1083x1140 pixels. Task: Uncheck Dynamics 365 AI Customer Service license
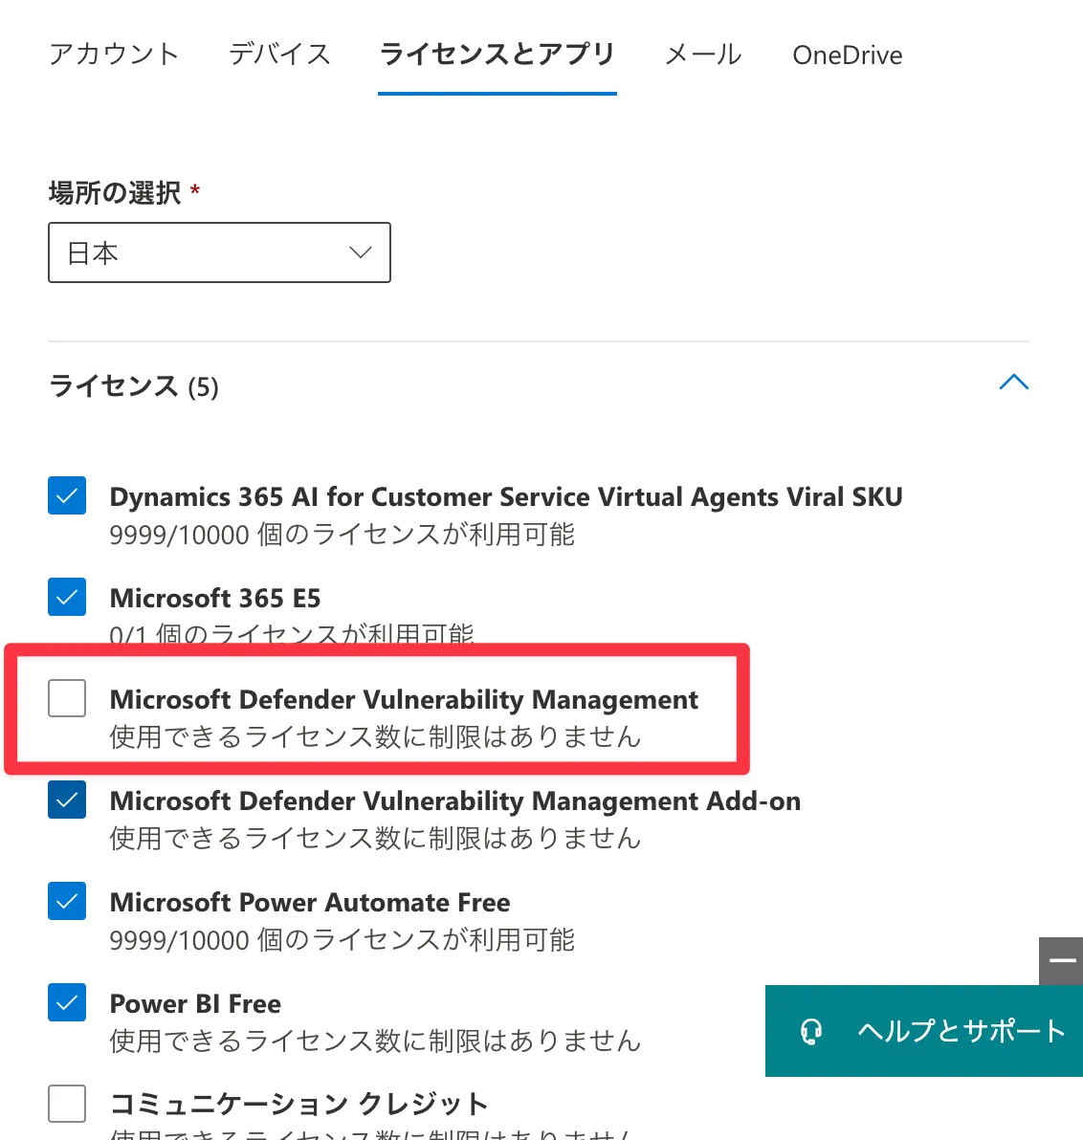click(67, 495)
